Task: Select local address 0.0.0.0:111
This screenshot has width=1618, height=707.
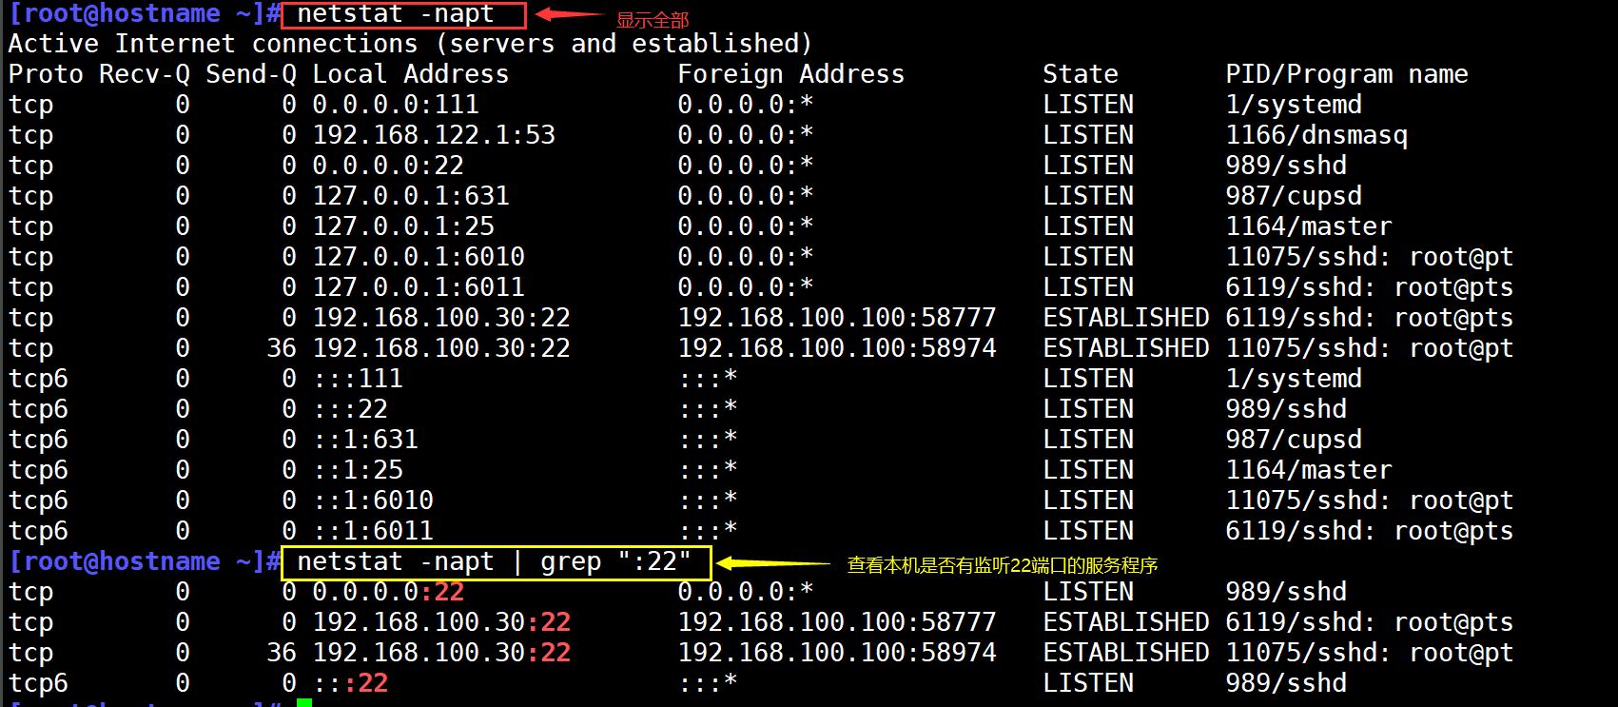Action: 396,105
